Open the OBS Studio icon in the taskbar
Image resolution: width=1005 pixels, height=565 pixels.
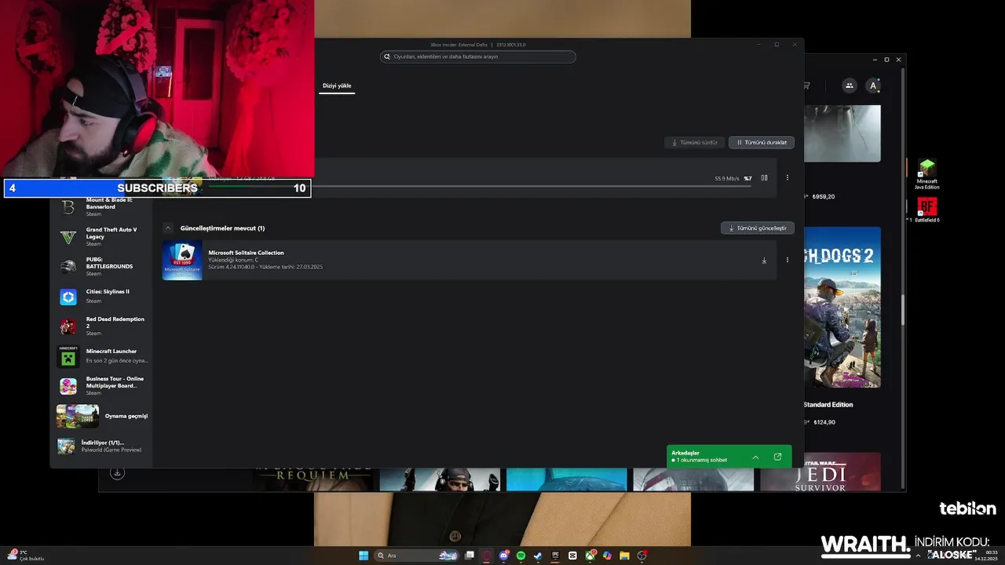tap(642, 556)
